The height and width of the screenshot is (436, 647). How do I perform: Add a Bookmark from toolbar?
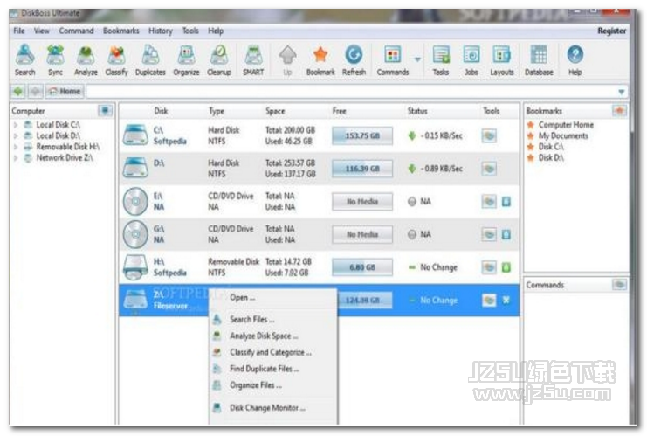point(320,60)
